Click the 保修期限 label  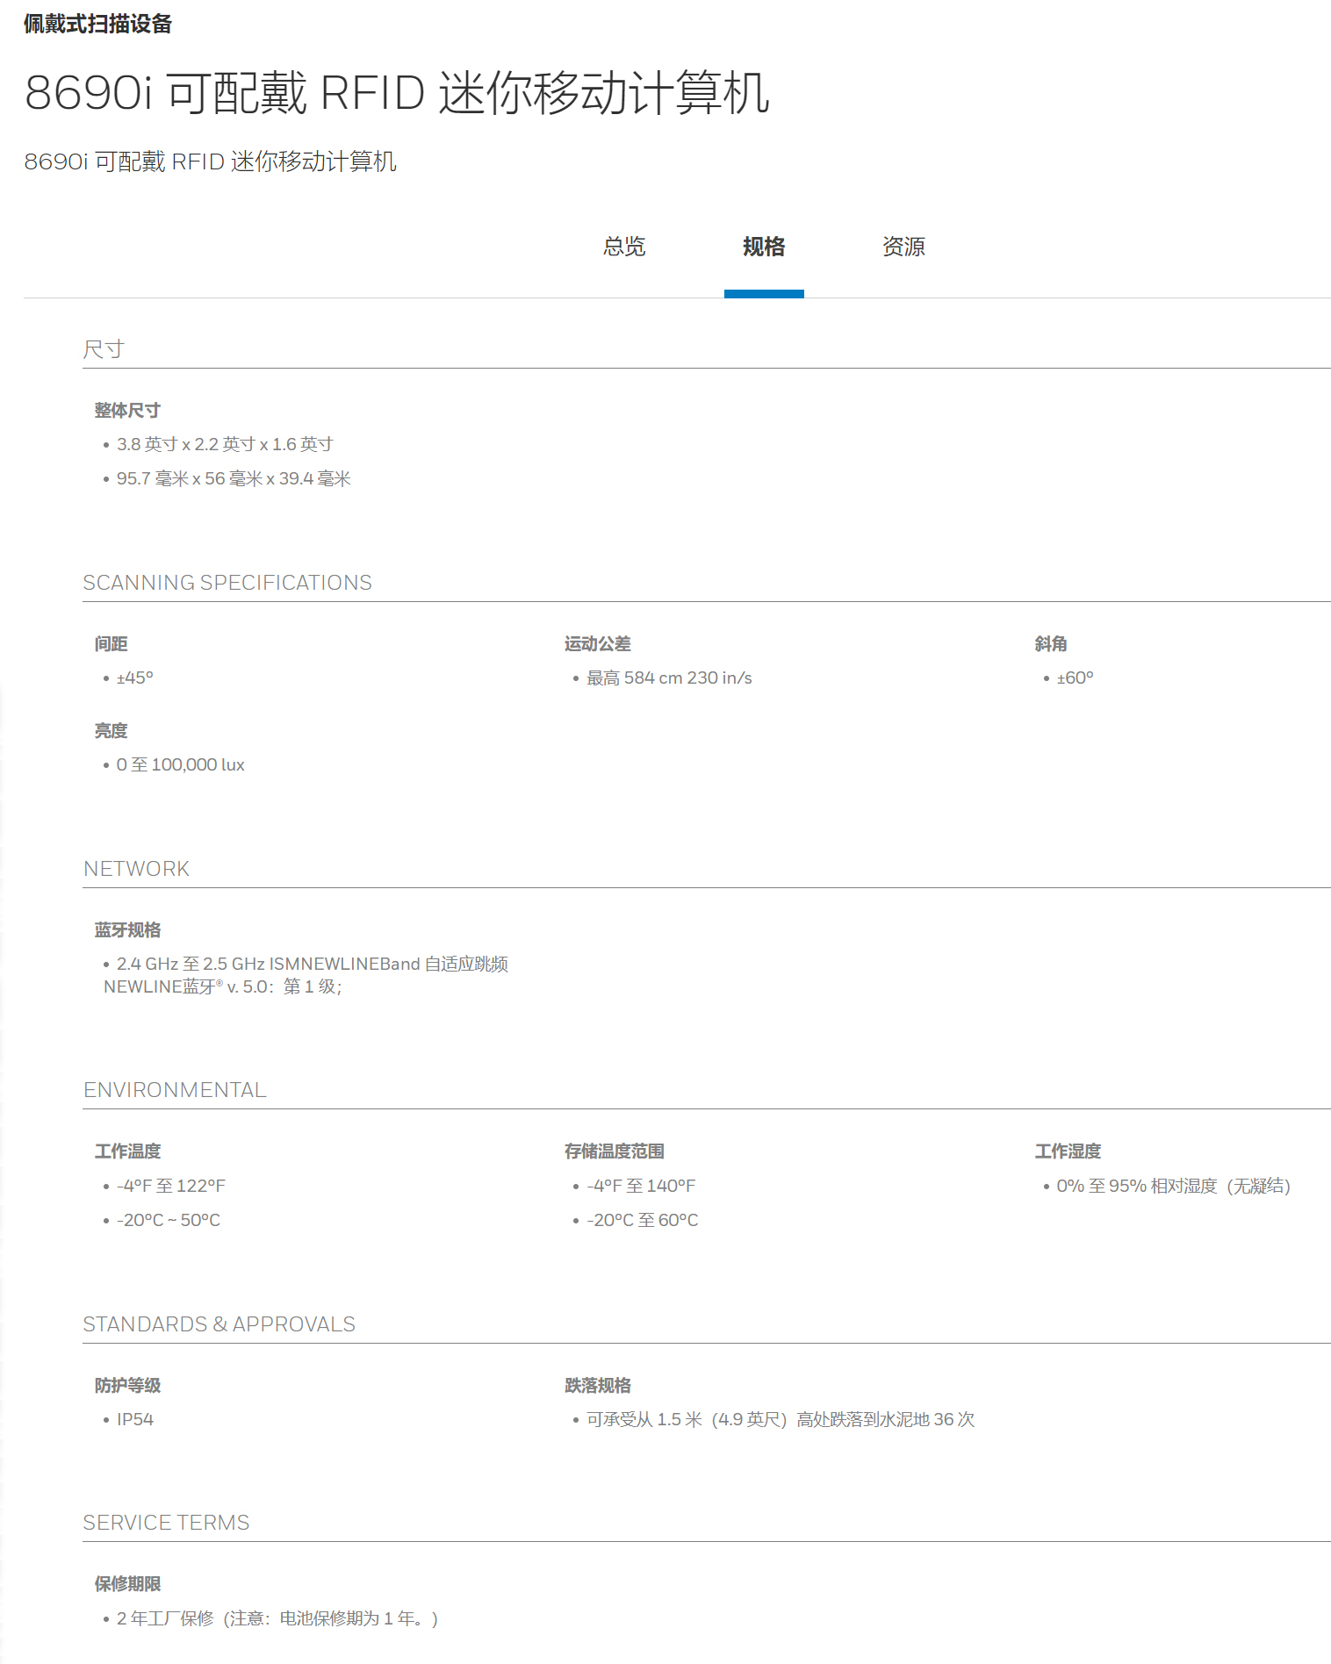pos(127,1583)
